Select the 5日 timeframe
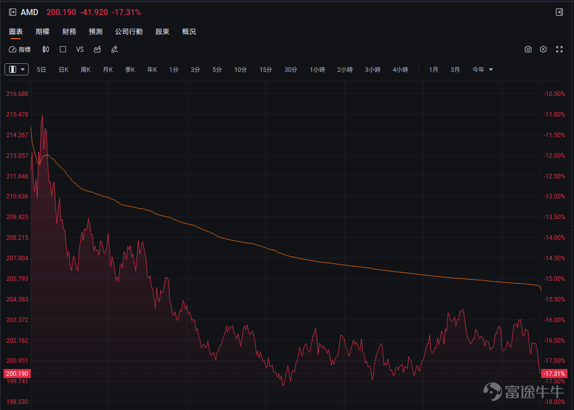The height and width of the screenshot is (410, 574). (41, 69)
